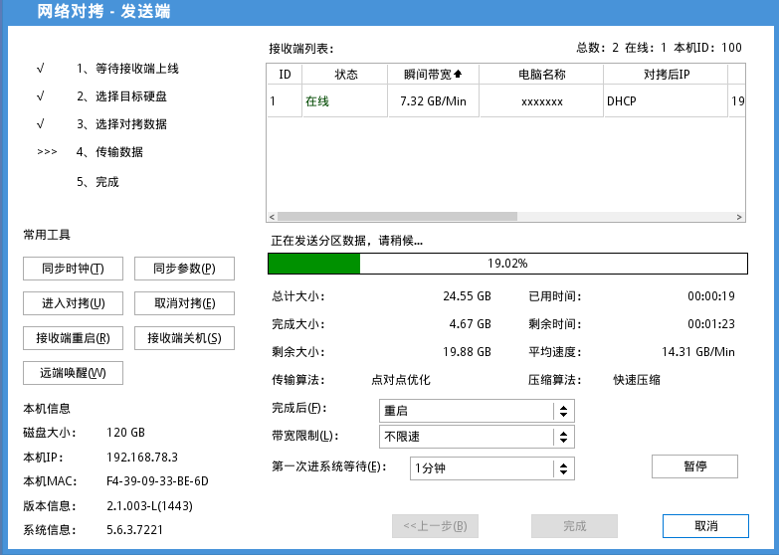Pause the transfer with 暂停
Image resolution: width=779 pixels, height=555 pixels.
(694, 466)
